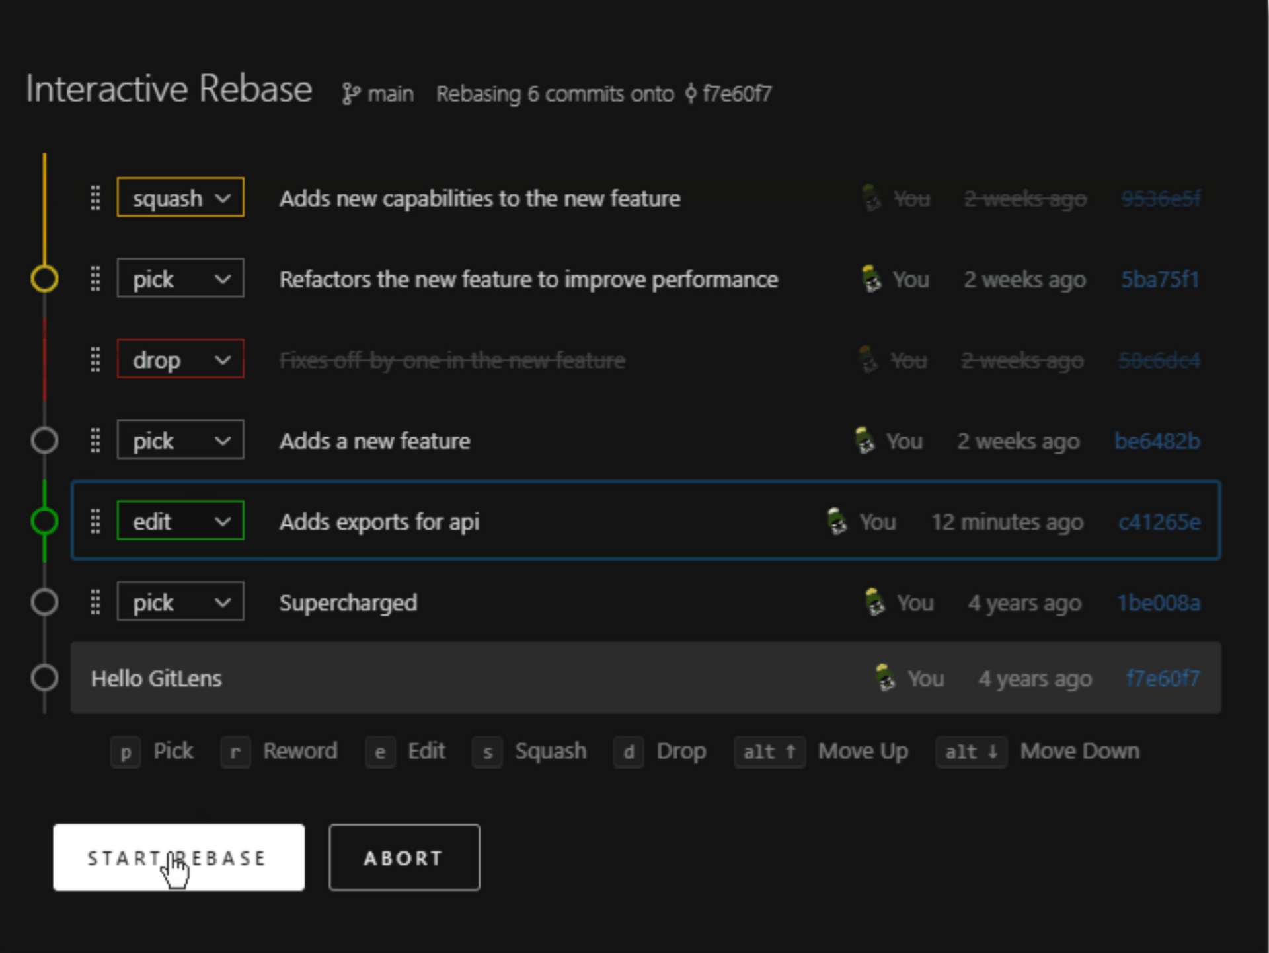Click your avatar on the Adds a new feature commit
Image resolution: width=1269 pixels, height=953 pixels.
click(866, 441)
